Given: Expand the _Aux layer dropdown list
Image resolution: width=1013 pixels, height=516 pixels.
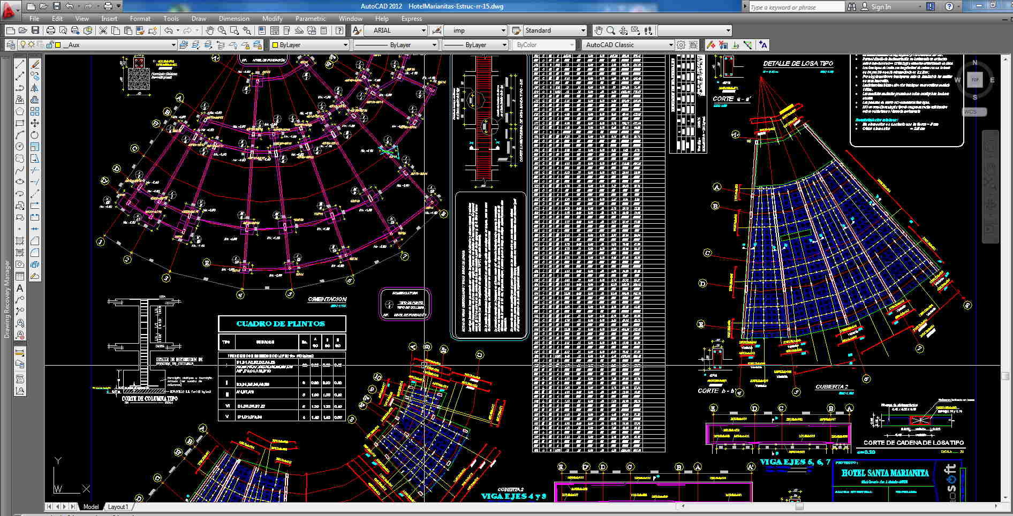Looking at the screenshot, I should 173,45.
